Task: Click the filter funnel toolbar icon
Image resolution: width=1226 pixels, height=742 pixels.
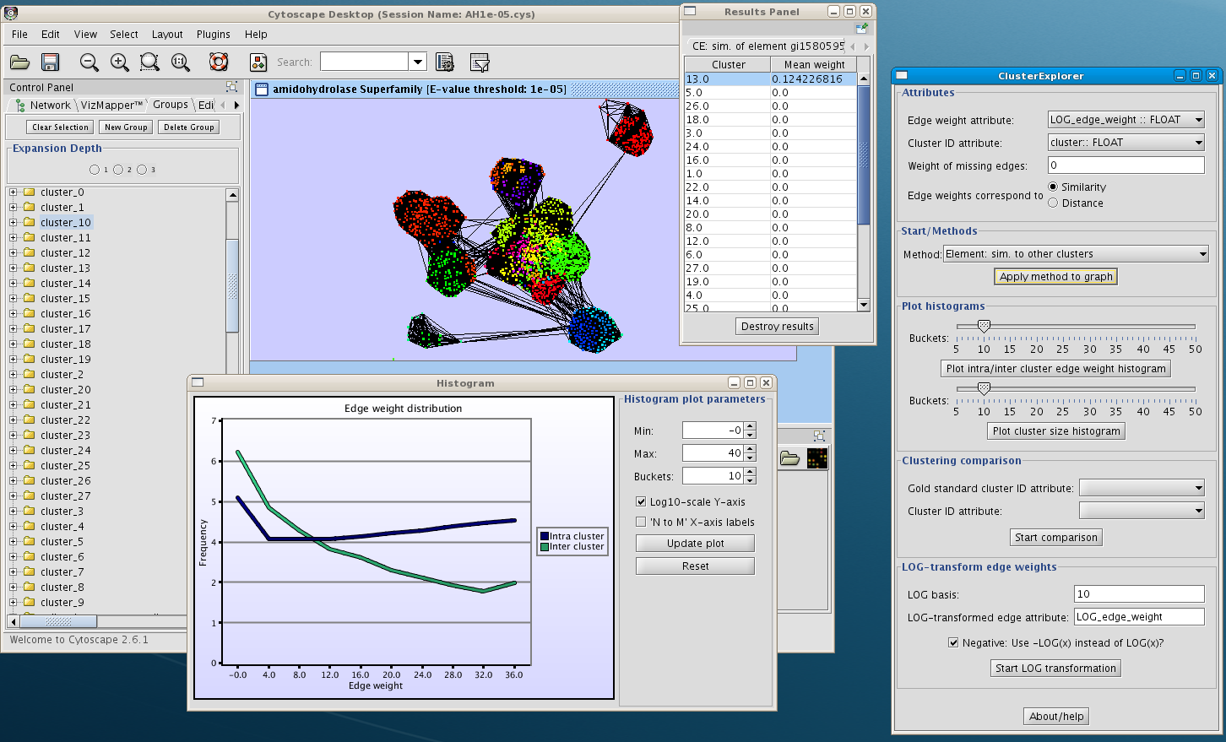Action: point(480,62)
